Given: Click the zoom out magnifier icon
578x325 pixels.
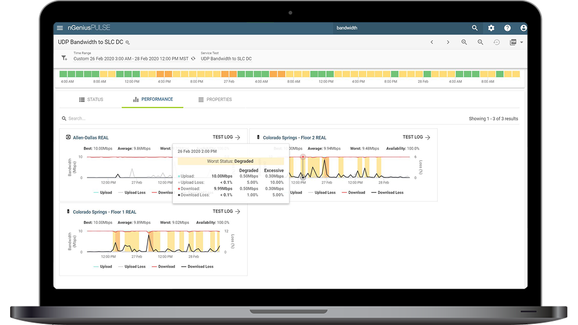Looking at the screenshot, I should 480,42.
